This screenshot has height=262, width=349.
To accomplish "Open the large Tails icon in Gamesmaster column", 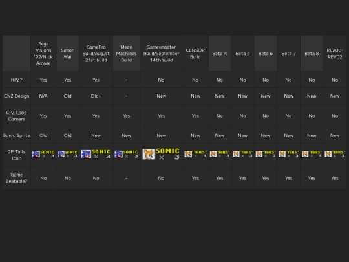I will tap(161, 154).
